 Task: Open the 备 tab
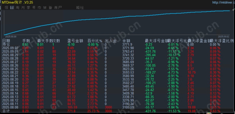(50, 7)
